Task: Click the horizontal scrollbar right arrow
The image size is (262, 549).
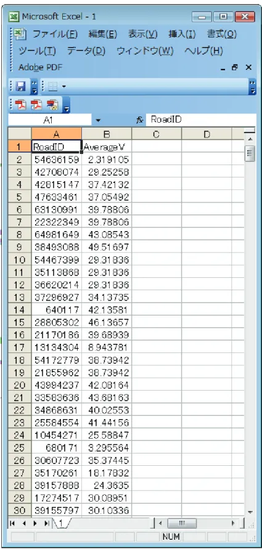Action: pyautogui.click(x=233, y=523)
